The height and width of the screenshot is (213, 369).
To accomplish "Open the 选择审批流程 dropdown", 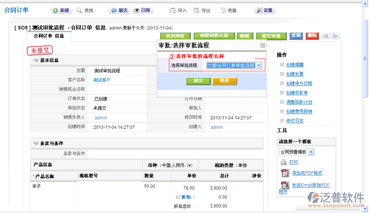I will pyautogui.click(x=259, y=66).
